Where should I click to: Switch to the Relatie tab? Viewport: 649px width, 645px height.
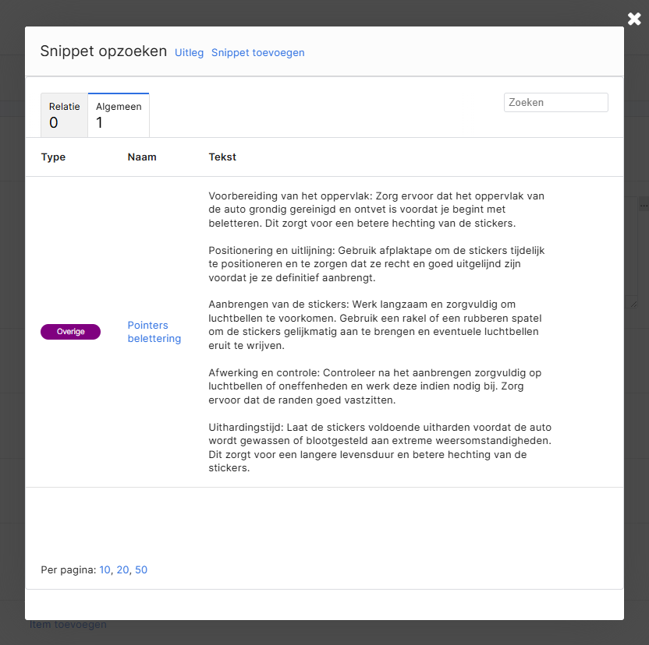point(64,115)
